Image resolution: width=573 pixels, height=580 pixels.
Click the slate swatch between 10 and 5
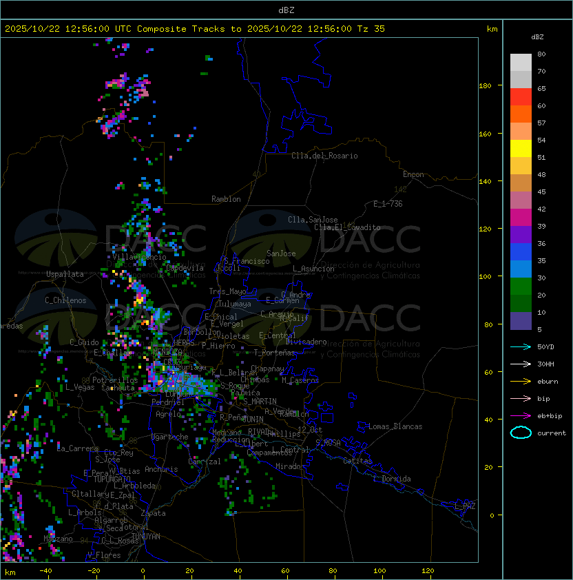[521, 321]
